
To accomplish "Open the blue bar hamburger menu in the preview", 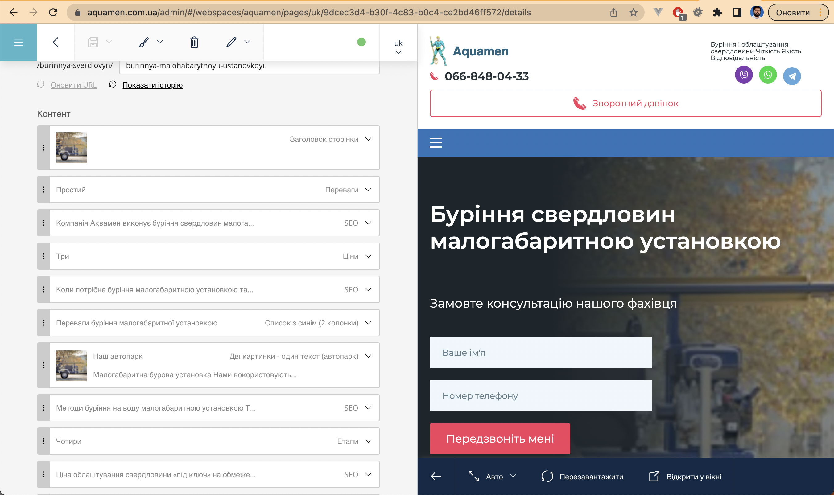I will [x=436, y=143].
